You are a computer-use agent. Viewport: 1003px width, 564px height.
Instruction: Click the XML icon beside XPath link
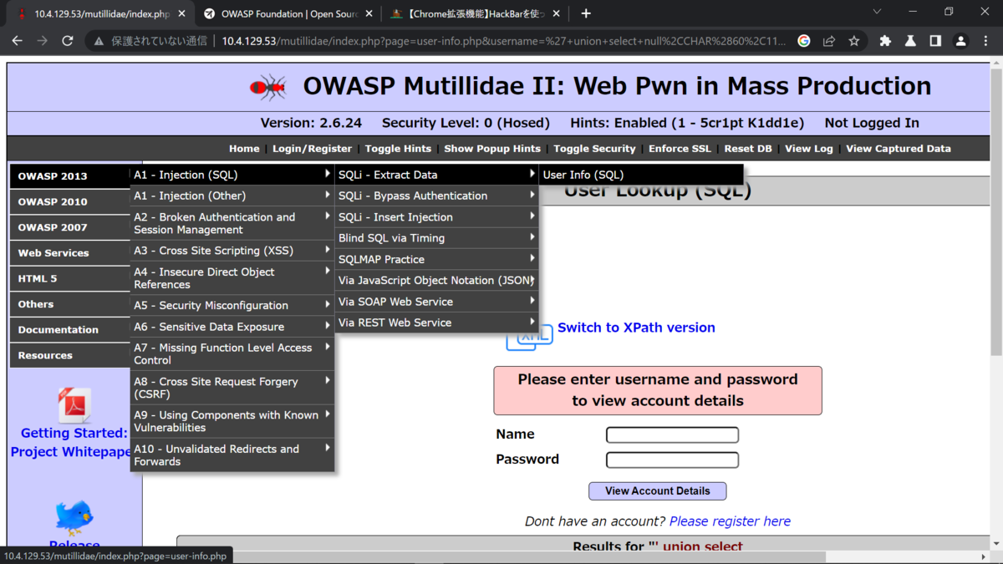[x=529, y=337]
